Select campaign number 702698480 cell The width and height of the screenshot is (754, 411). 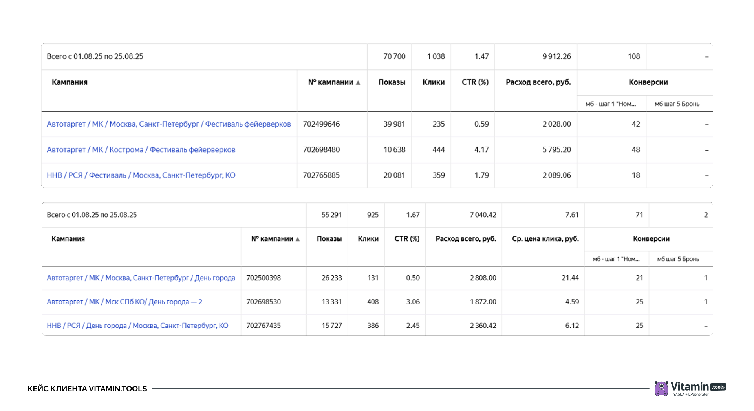coord(321,150)
